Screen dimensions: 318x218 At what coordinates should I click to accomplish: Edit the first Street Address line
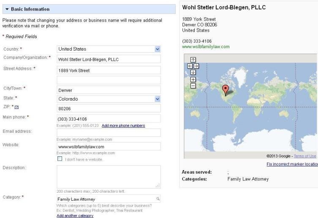pyautogui.click(x=109, y=70)
